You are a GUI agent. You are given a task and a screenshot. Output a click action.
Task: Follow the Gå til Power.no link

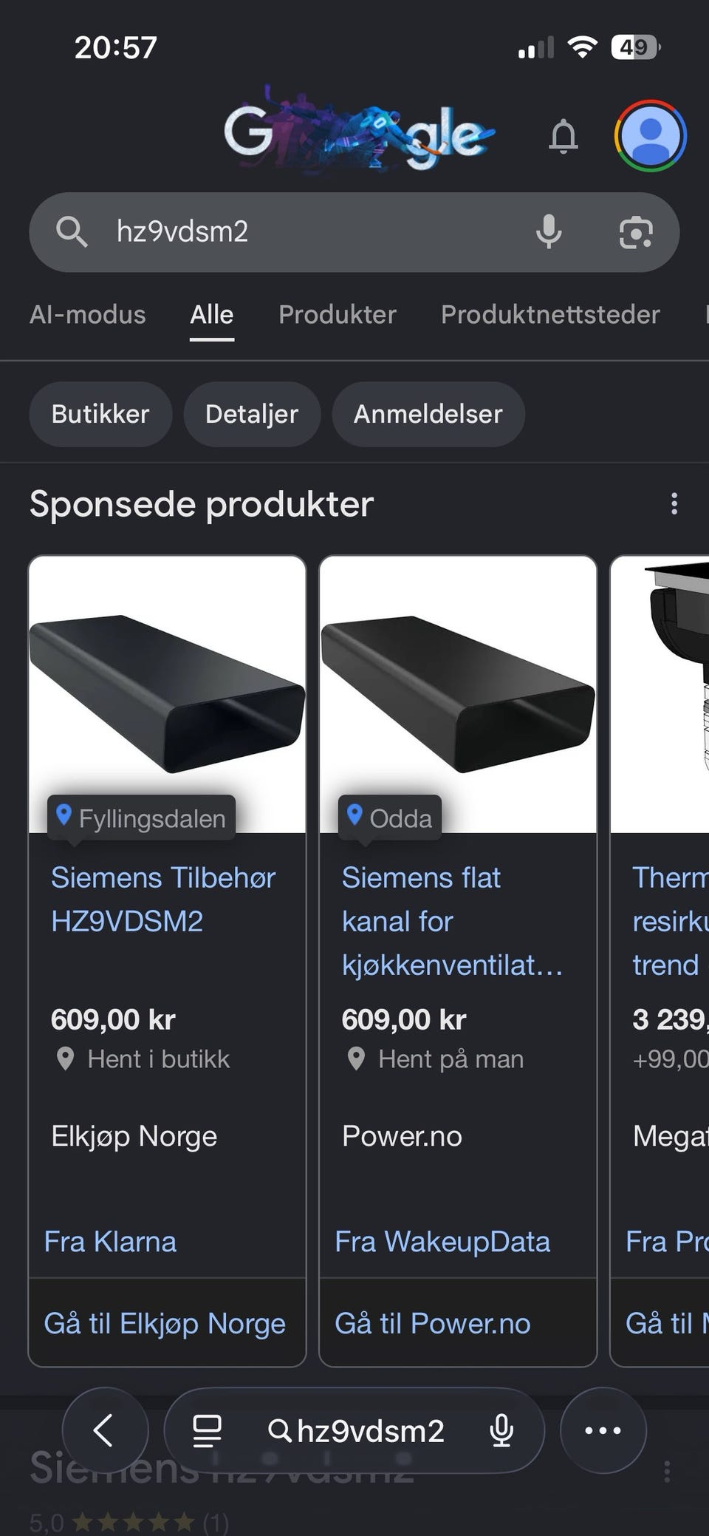(433, 1324)
